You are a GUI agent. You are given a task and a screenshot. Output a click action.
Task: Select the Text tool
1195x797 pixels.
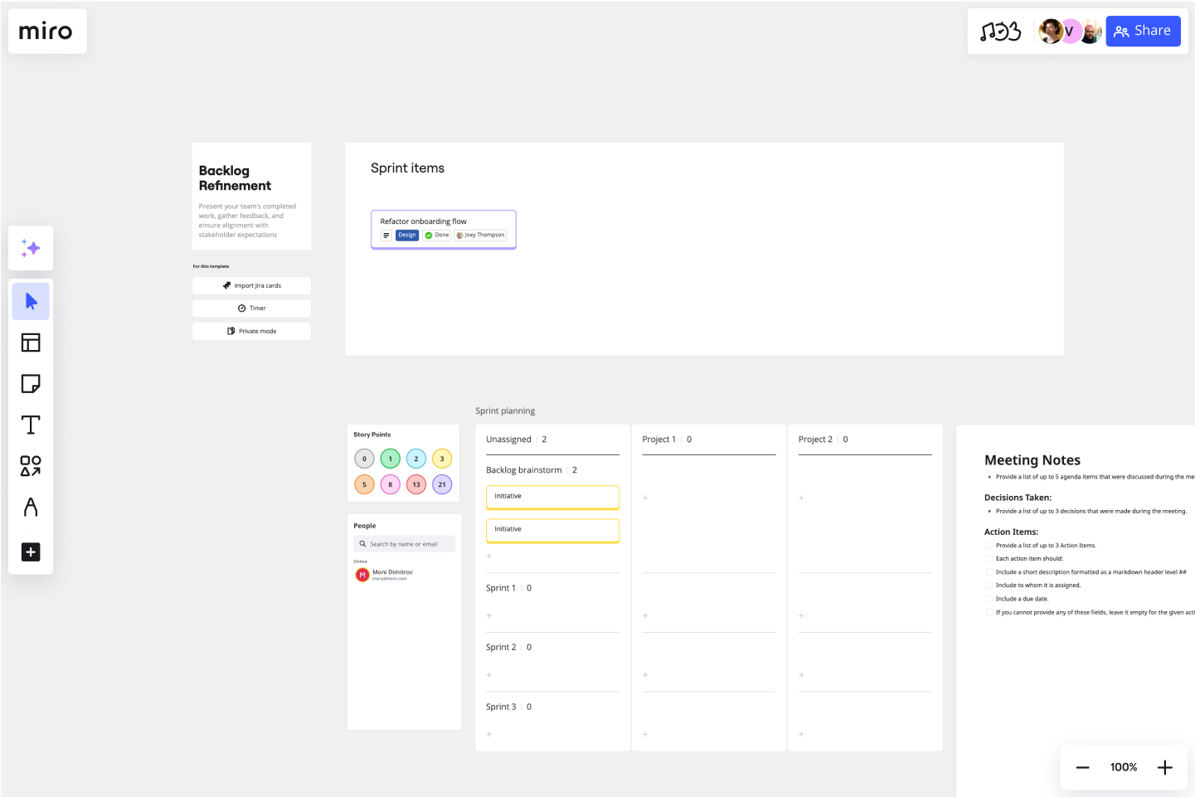(31, 425)
